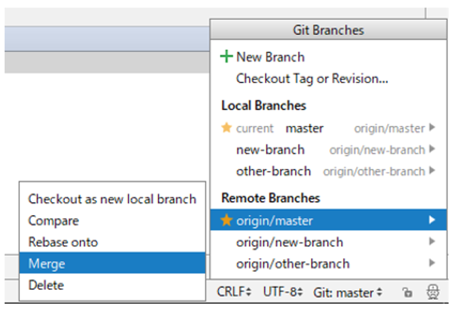Select the origin/new-branch remote branch

(289, 242)
